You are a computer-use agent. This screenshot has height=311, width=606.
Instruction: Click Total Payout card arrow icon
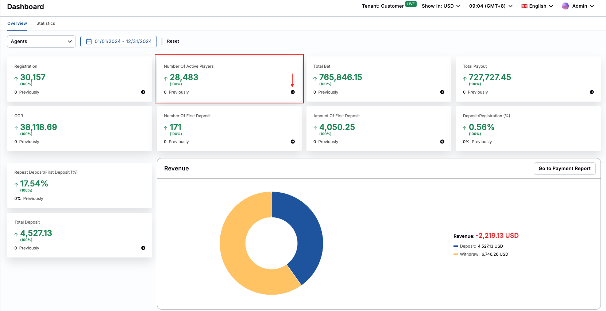(592, 92)
